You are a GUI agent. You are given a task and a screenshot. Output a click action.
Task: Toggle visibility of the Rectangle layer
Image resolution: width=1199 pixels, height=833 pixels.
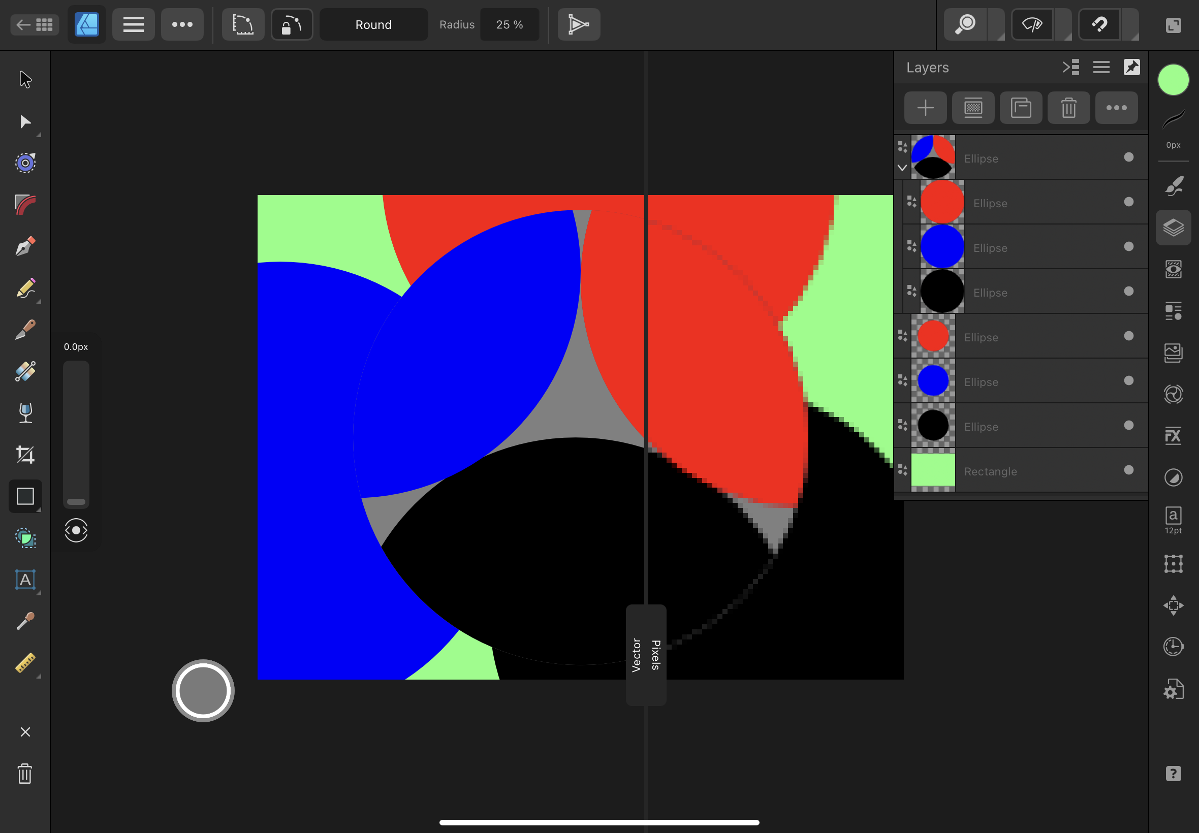pos(1128,470)
